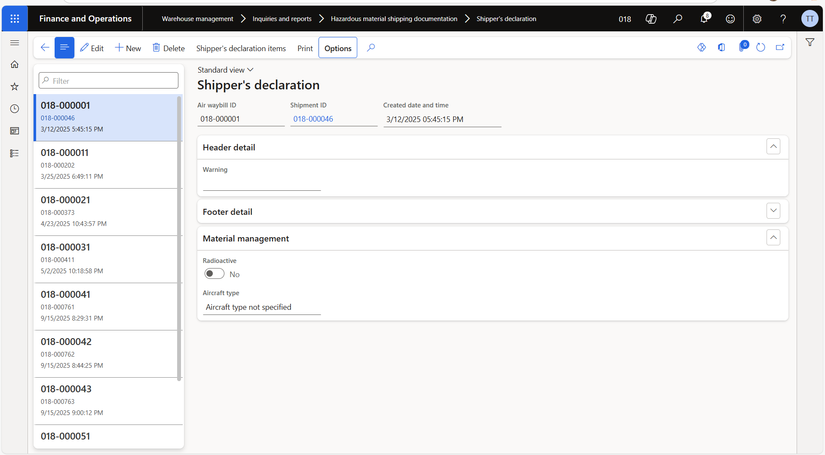Viewport: 825px width, 455px height.
Task: Toggle the Radioactive switch
Action: pyautogui.click(x=214, y=274)
